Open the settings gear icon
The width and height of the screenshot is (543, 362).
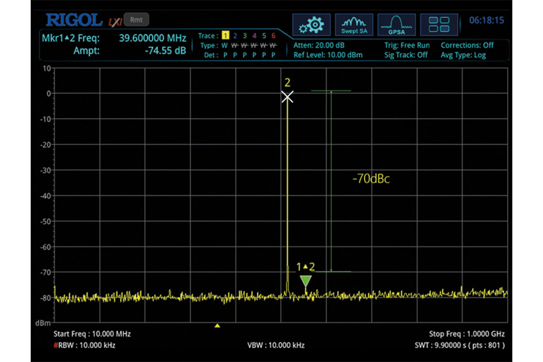point(311,24)
